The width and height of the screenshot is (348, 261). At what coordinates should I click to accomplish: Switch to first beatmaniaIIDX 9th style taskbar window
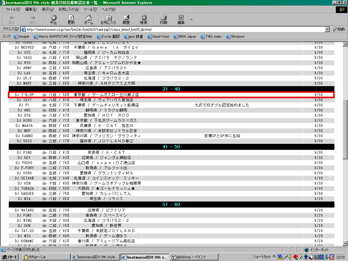[96, 257]
